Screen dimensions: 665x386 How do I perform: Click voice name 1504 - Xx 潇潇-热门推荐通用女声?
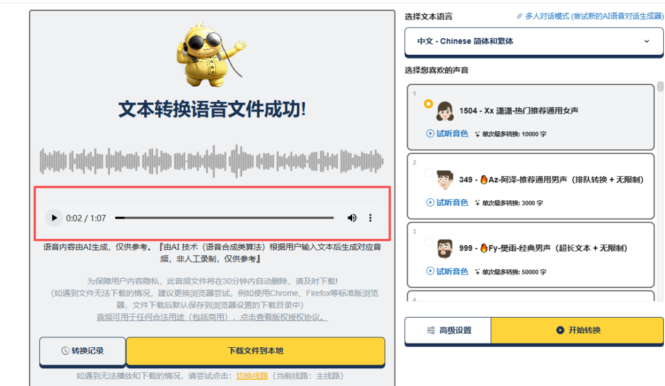(x=518, y=111)
